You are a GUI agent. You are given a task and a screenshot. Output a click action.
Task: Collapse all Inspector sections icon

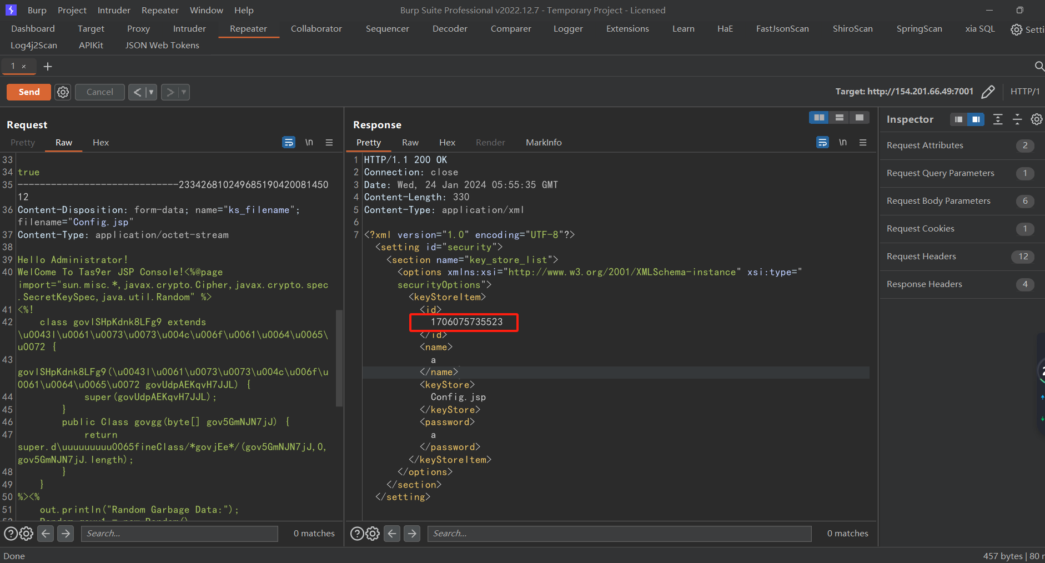tap(1017, 119)
